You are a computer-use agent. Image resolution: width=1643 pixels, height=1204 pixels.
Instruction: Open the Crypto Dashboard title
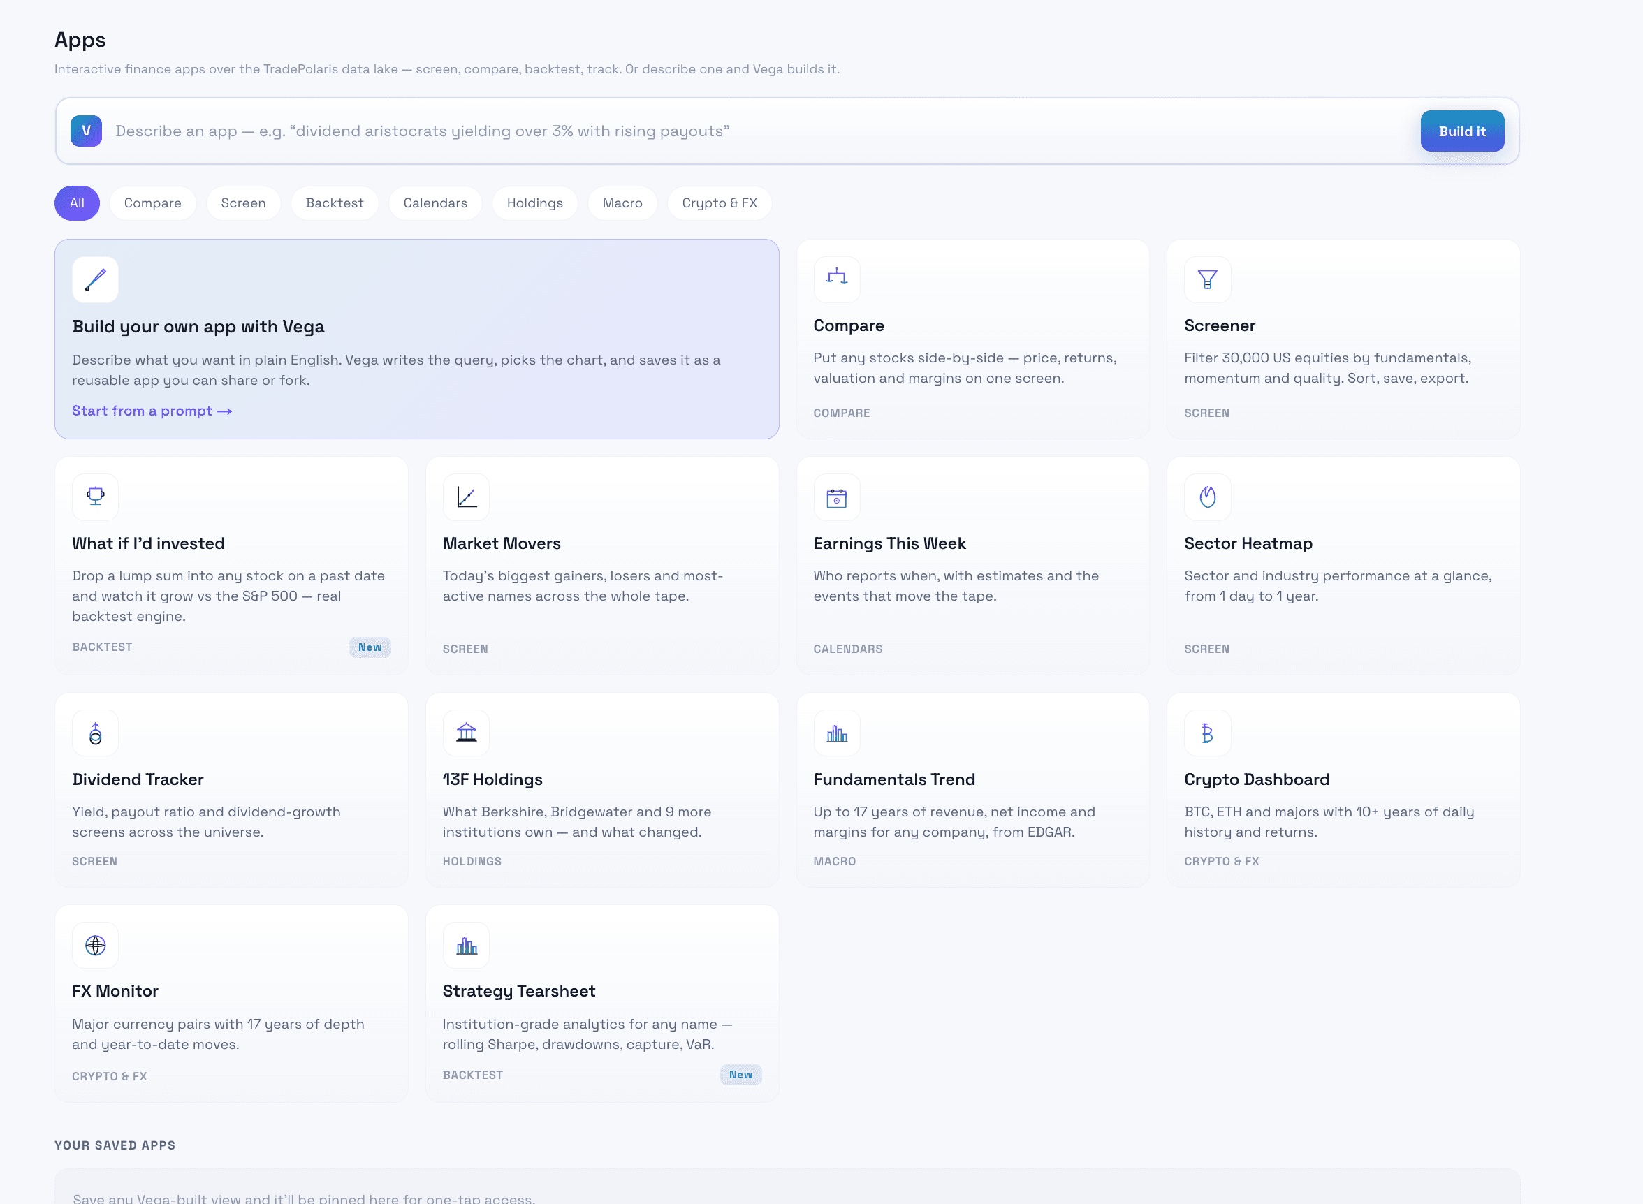click(x=1257, y=780)
